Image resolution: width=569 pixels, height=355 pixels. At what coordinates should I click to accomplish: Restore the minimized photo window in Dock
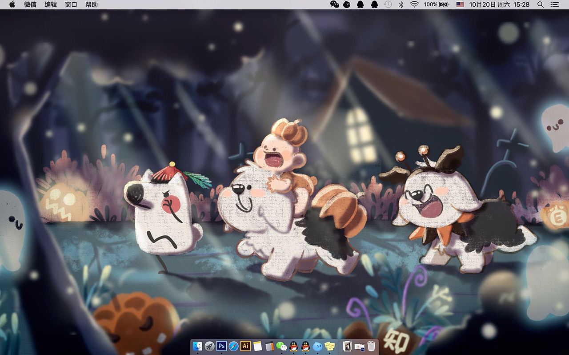pos(348,346)
